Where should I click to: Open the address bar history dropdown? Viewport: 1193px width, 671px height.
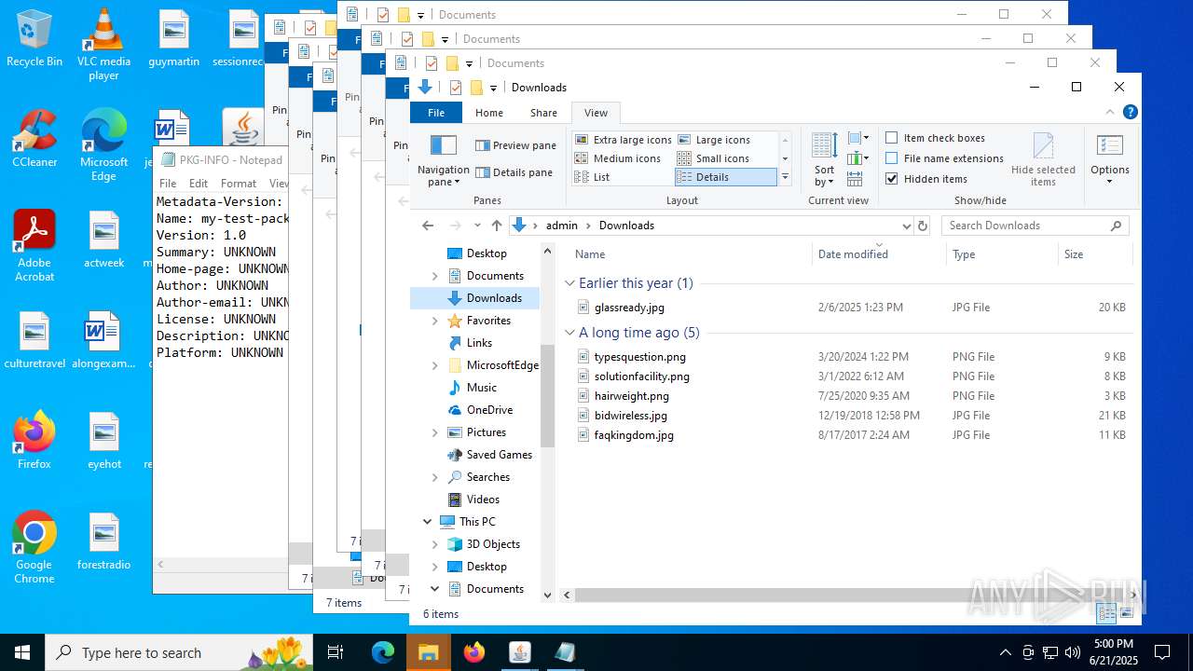[x=906, y=226]
